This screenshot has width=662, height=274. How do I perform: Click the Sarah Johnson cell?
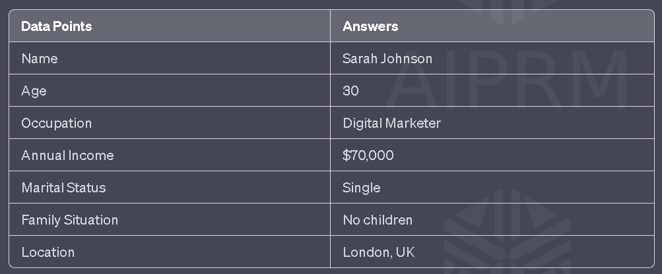pyautogui.click(x=387, y=59)
